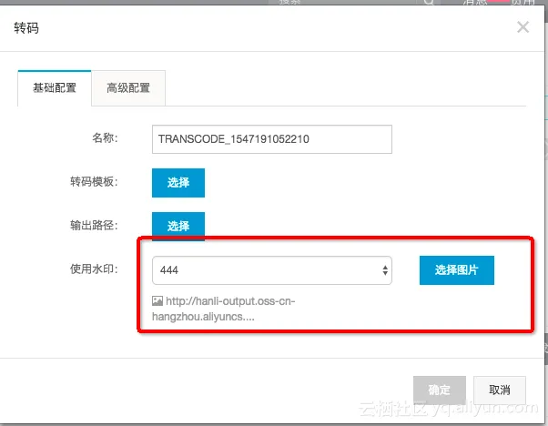Cancel the dialog with 取消

pos(500,390)
